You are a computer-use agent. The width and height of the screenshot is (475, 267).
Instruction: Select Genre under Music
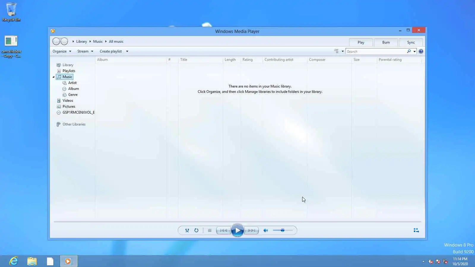point(73,95)
